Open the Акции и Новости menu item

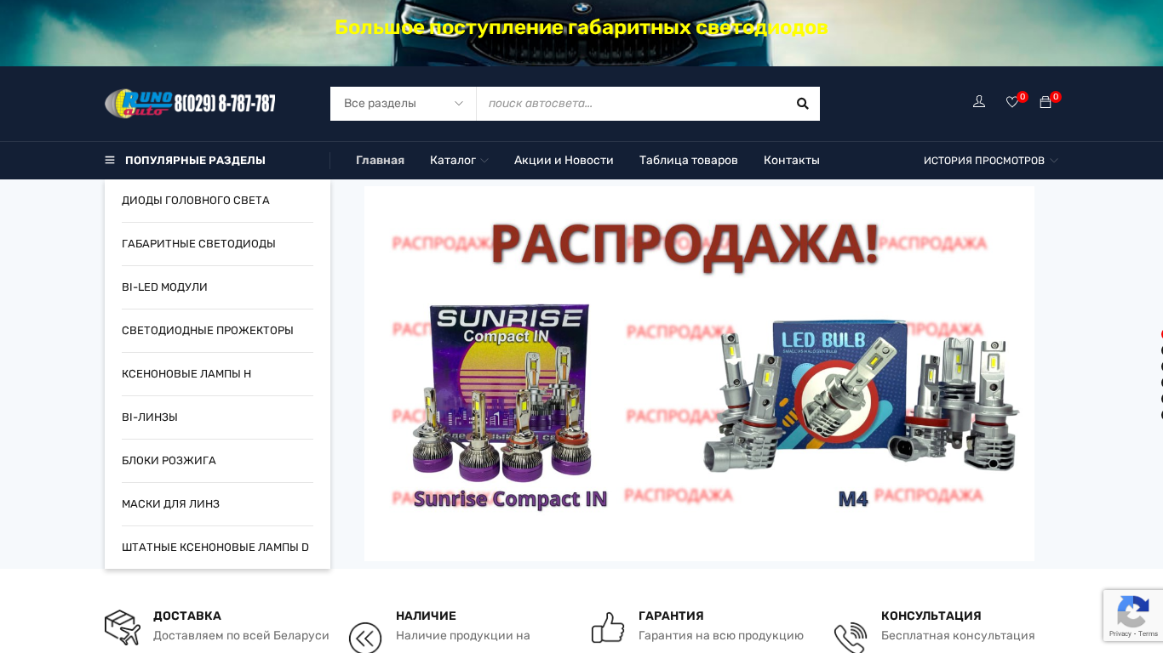click(564, 161)
